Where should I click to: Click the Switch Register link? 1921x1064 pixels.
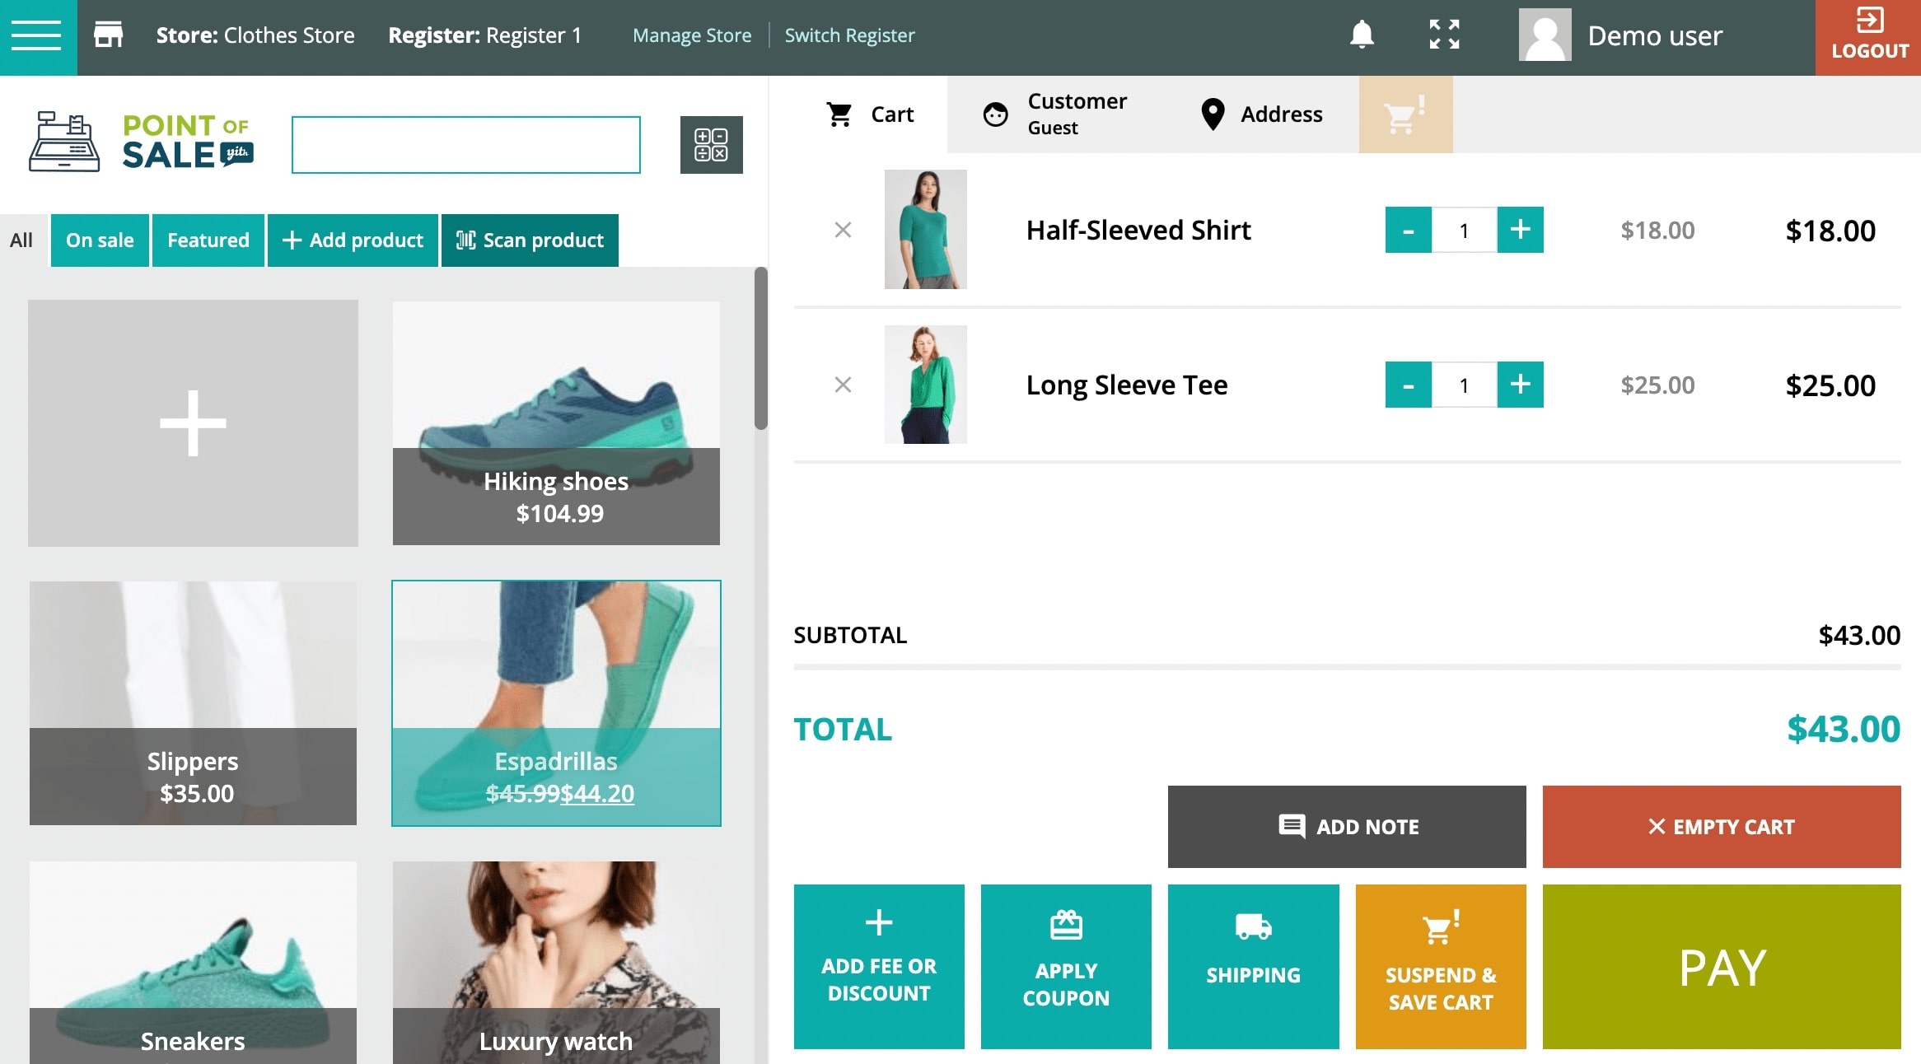point(849,35)
